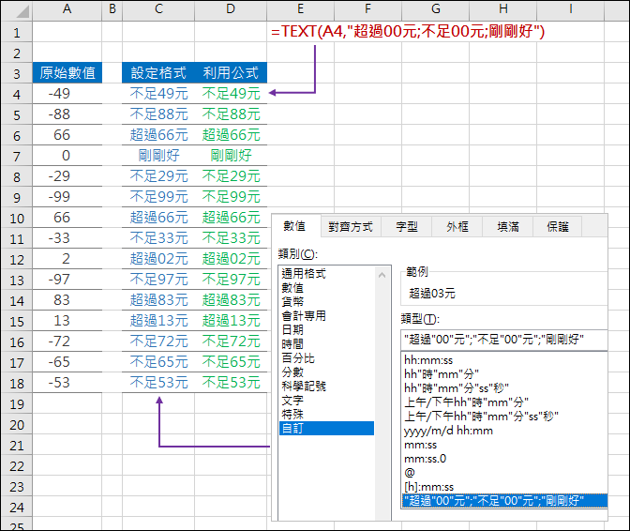Select row 20 header
630x531 pixels.
pyautogui.click(x=17, y=424)
